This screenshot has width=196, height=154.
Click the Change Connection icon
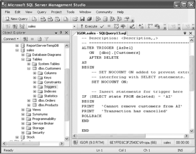pyautogui.click(x=22, y=26)
